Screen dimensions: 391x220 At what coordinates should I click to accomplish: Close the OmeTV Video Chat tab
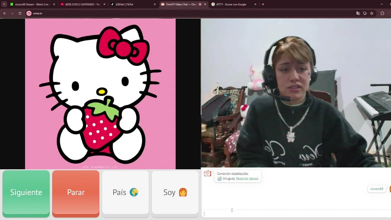[205, 4]
